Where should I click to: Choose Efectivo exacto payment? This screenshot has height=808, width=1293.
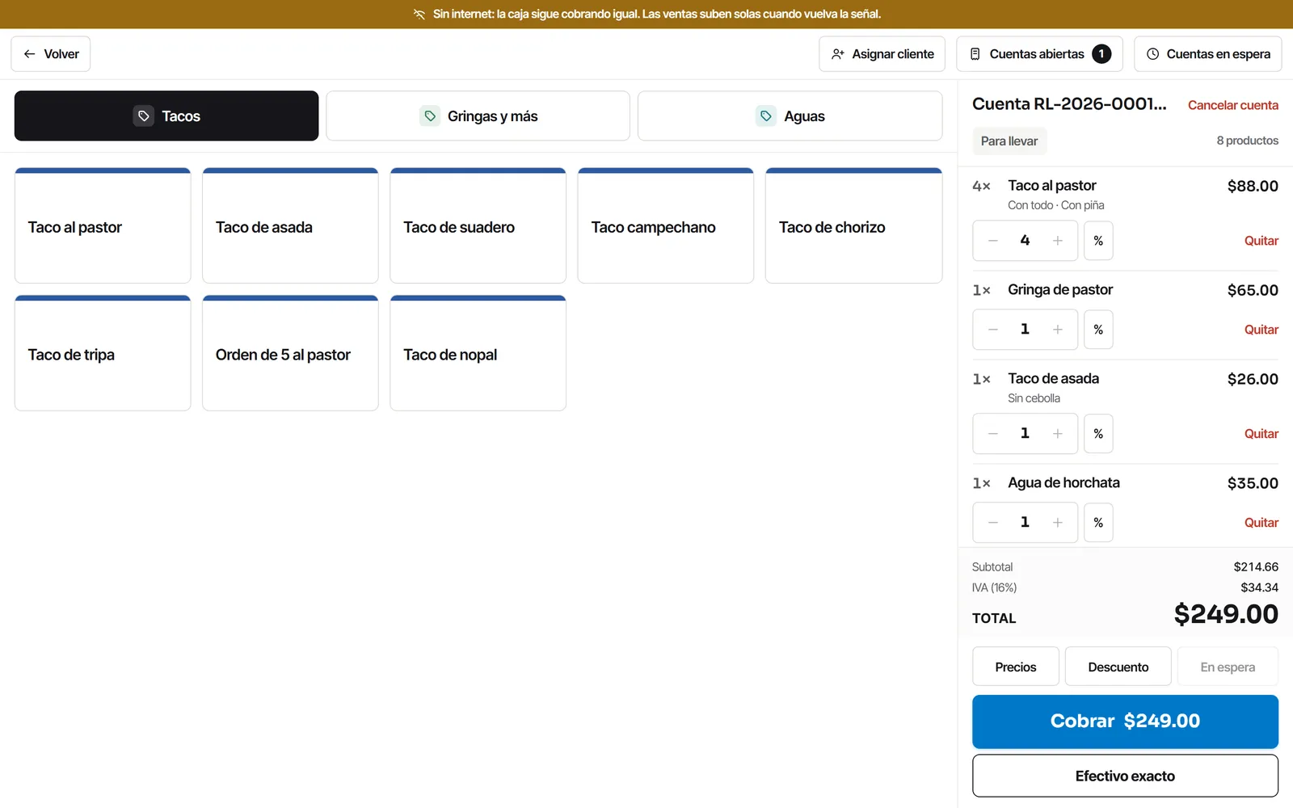[x=1125, y=776]
